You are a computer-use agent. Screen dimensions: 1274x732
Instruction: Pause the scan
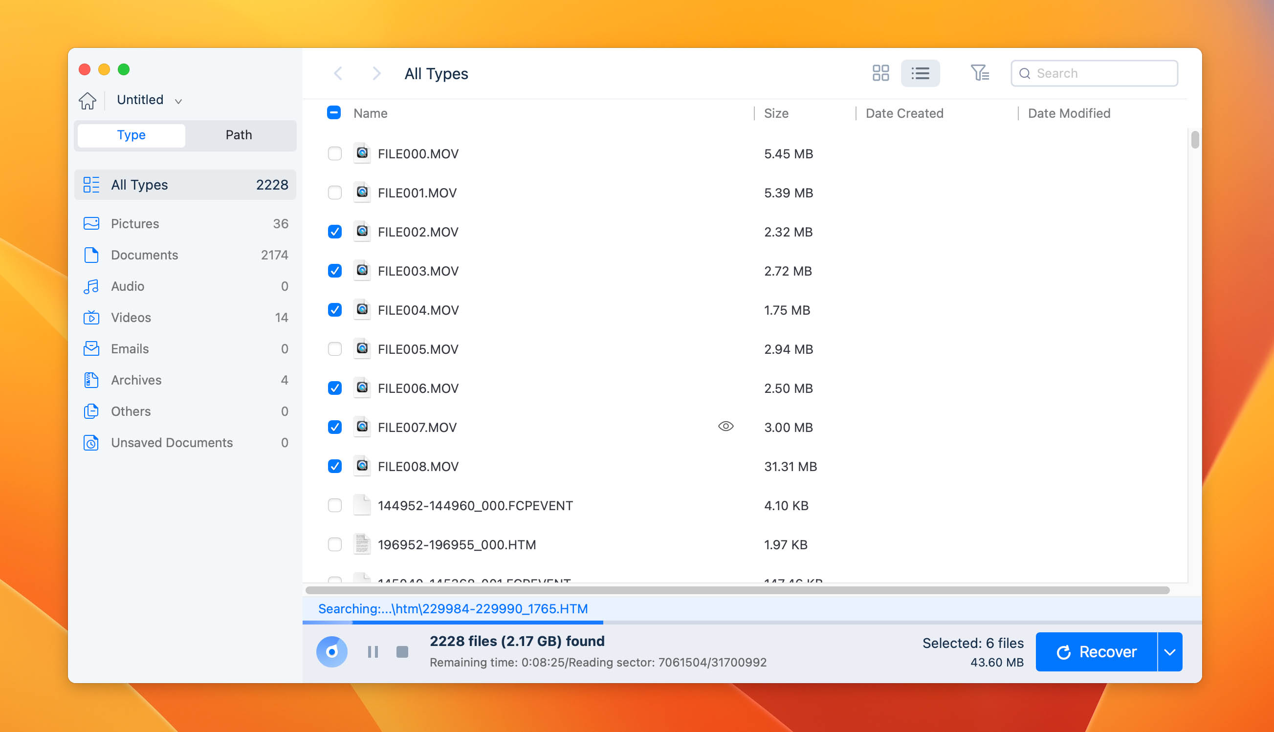click(373, 652)
